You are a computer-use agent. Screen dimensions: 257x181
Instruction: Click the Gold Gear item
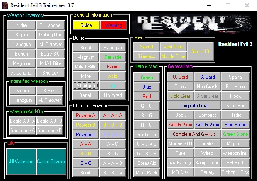tap(180, 96)
